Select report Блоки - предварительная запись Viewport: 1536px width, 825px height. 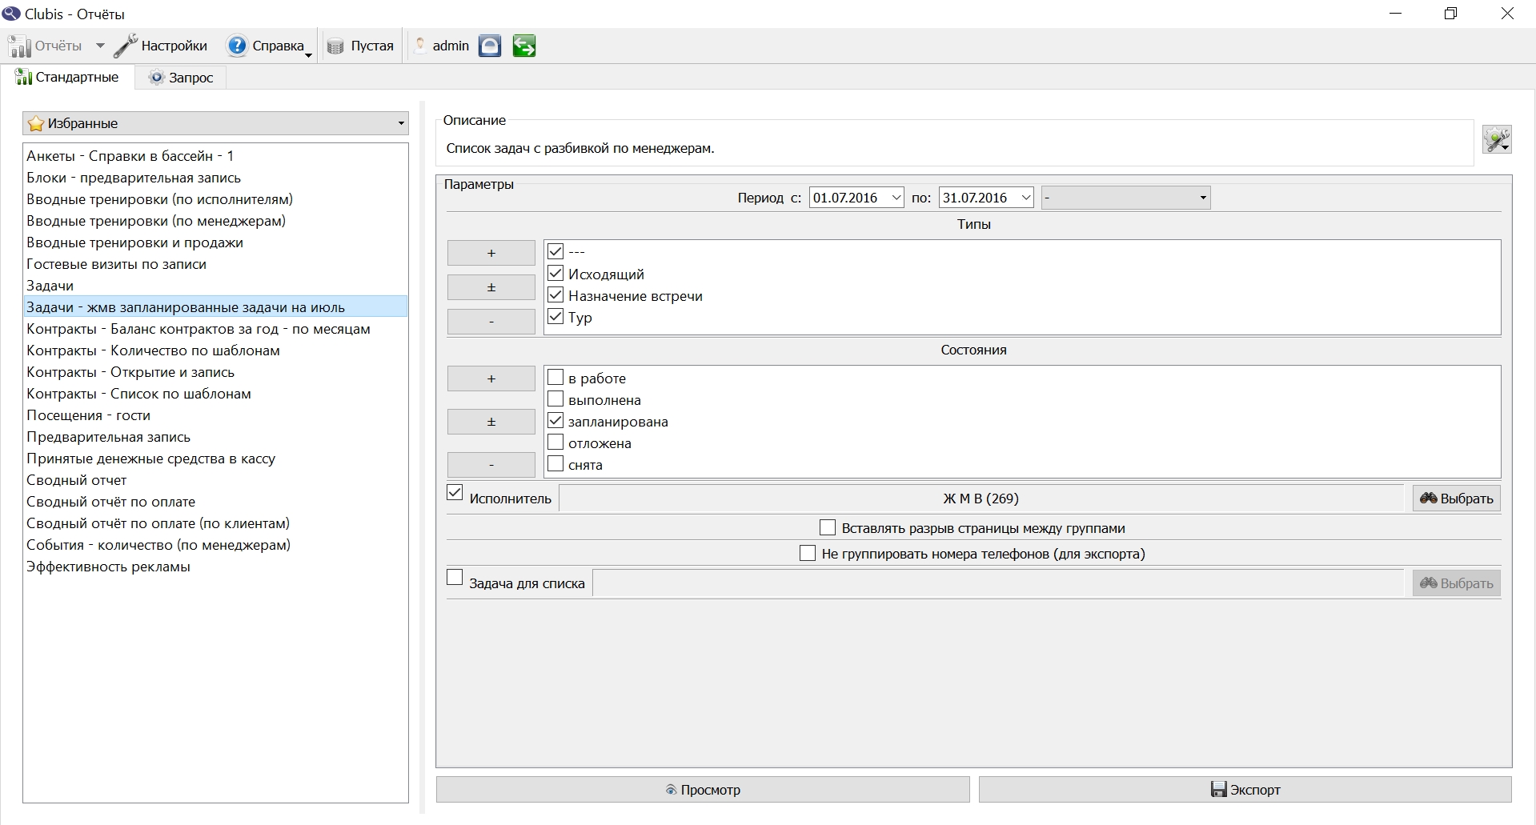215,178
